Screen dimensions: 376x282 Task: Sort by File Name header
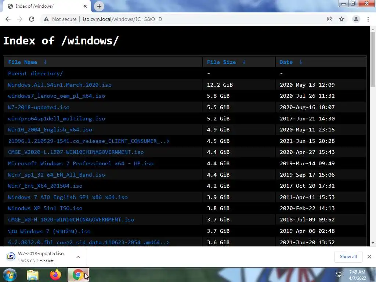click(22, 62)
